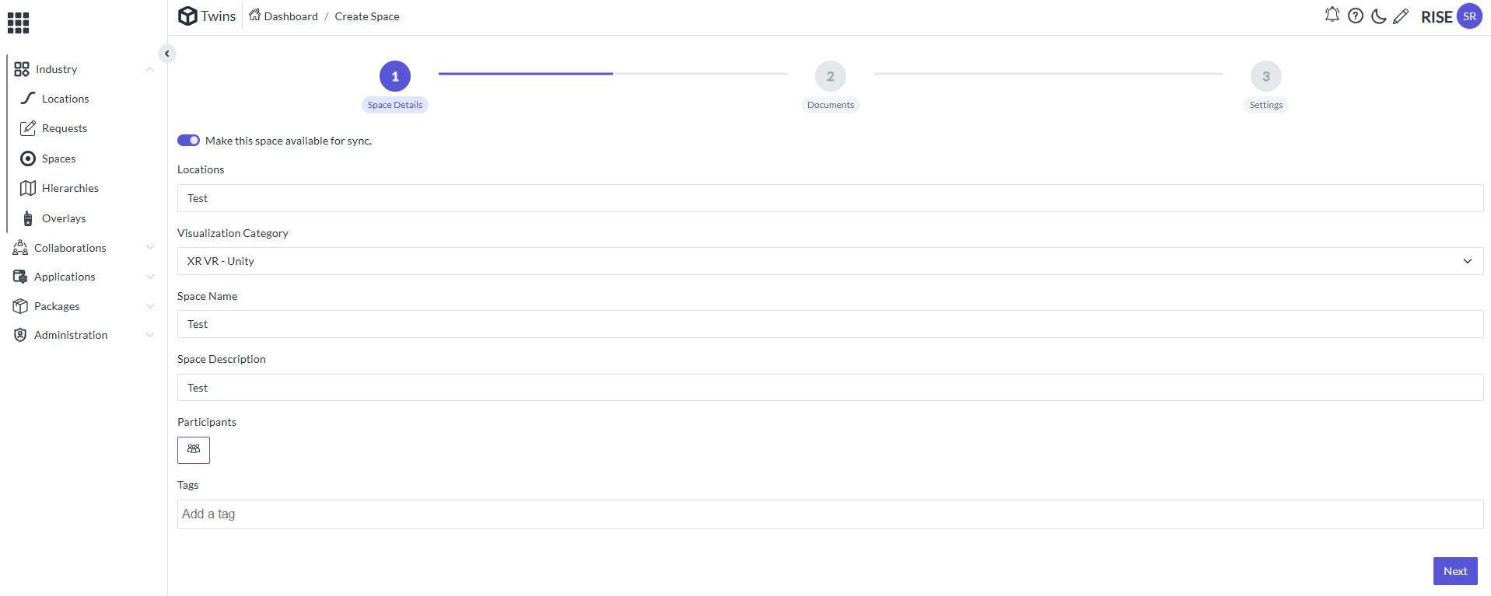Open the apps grid launcher icon
This screenshot has height=596, width=1491.
(x=18, y=23)
